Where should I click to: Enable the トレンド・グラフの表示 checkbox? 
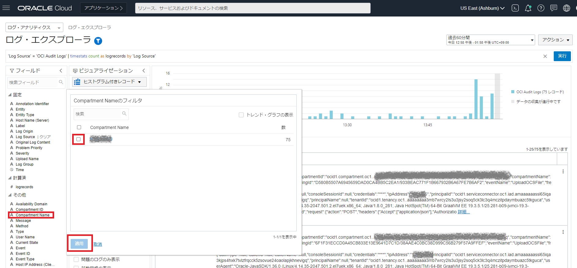click(x=241, y=115)
